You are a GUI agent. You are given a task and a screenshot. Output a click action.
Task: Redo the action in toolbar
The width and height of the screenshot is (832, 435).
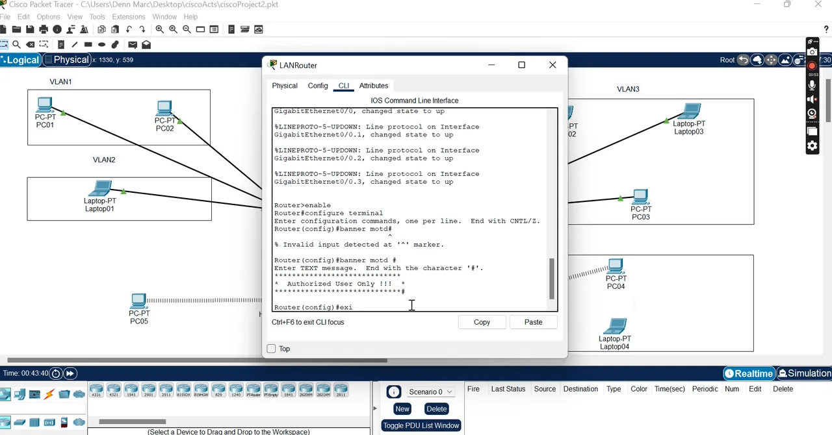pyautogui.click(x=142, y=29)
